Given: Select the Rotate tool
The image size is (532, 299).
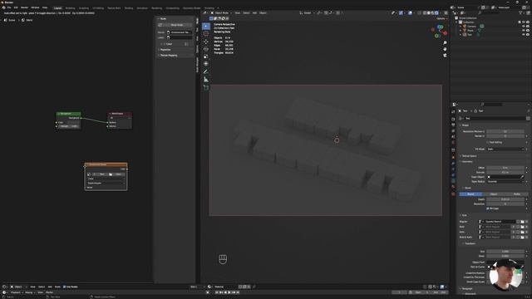Looking at the screenshot, I should click(206, 49).
